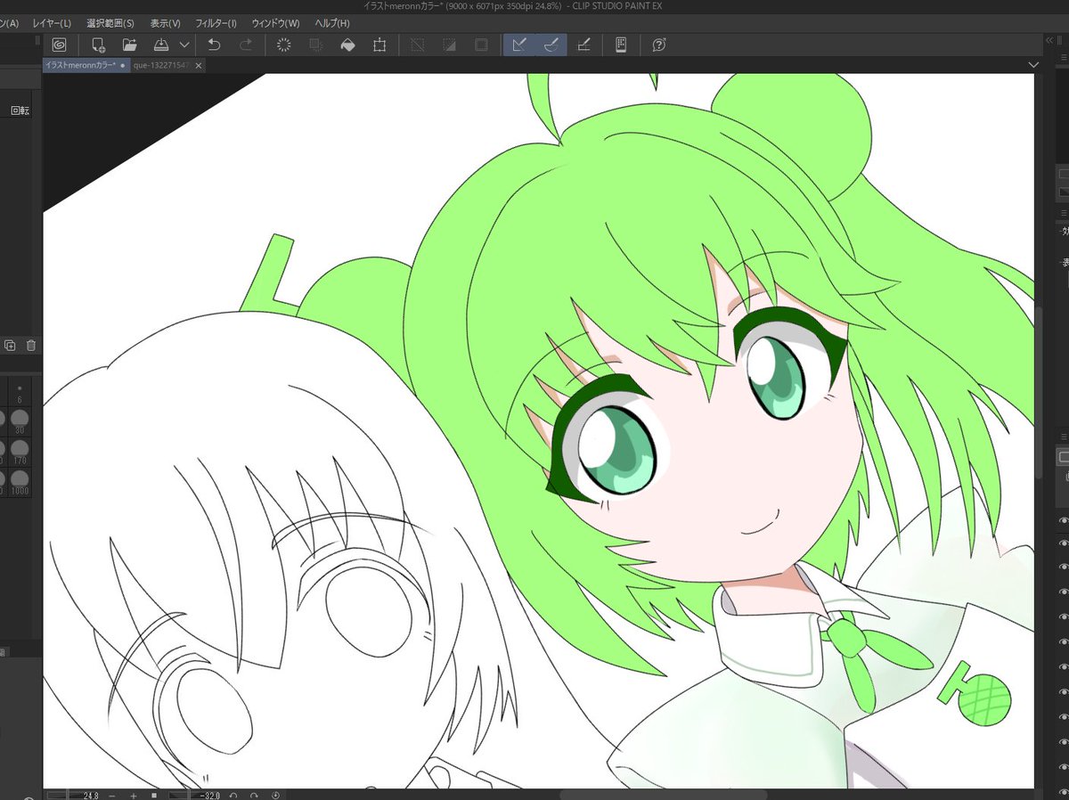1069x800 pixels.
Task: Undo the last action
Action: (214, 45)
